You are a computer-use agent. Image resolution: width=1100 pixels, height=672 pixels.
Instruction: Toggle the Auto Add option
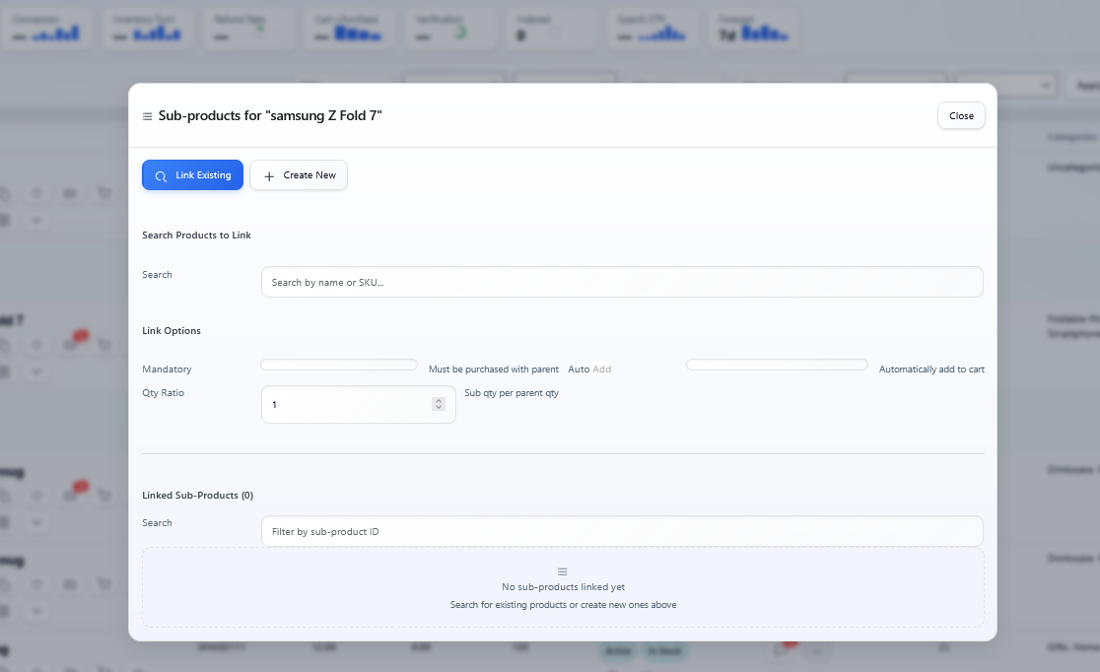[778, 365]
